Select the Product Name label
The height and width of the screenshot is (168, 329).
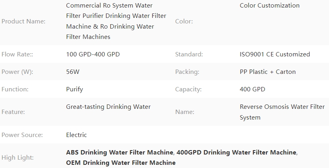[23, 21]
